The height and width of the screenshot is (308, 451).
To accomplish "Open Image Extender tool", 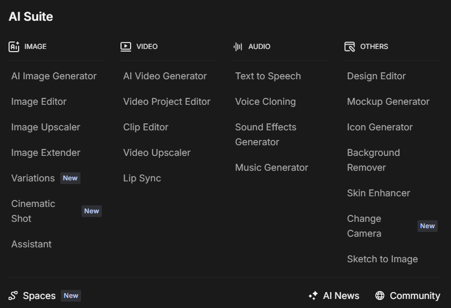I will pyautogui.click(x=46, y=153).
